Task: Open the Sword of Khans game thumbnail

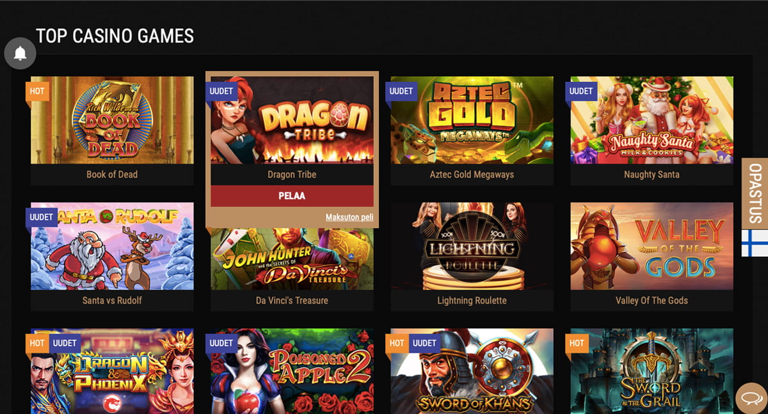Action: point(472,371)
